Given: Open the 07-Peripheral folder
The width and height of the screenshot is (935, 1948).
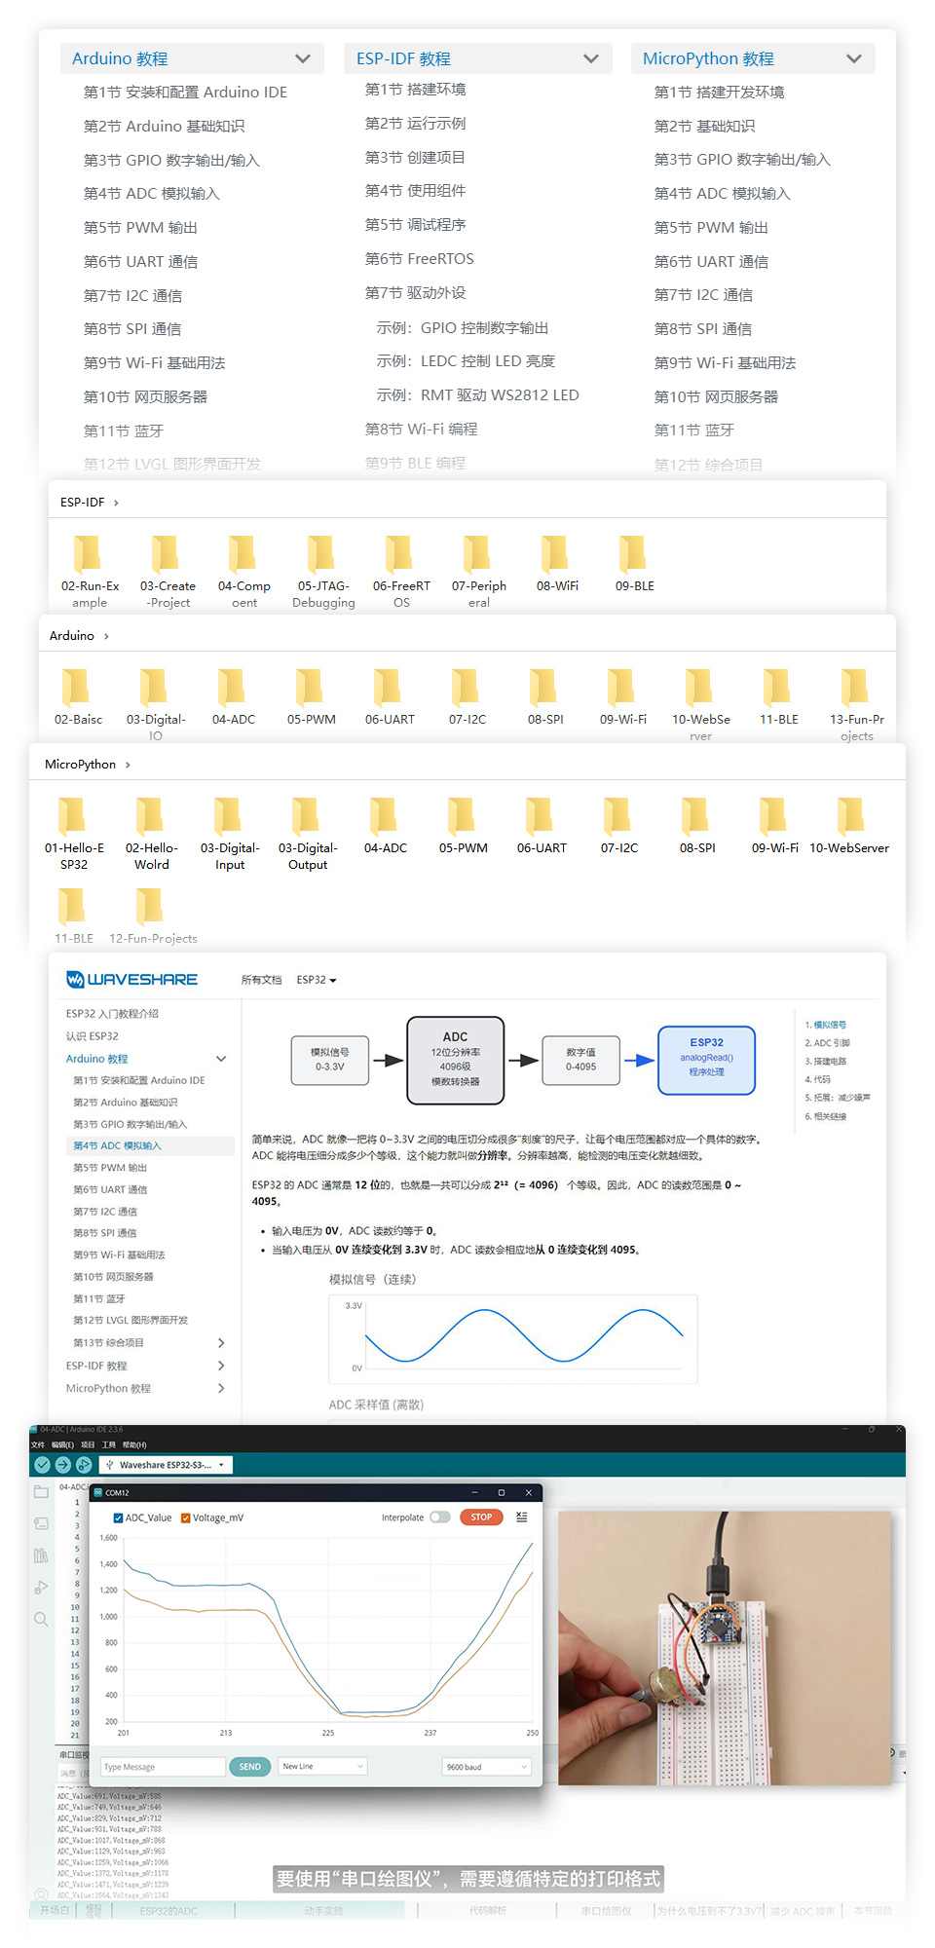Looking at the screenshot, I should tap(479, 570).
